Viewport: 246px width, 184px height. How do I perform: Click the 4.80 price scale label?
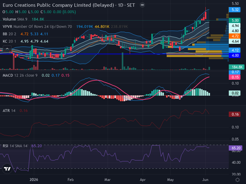coord(235,31)
